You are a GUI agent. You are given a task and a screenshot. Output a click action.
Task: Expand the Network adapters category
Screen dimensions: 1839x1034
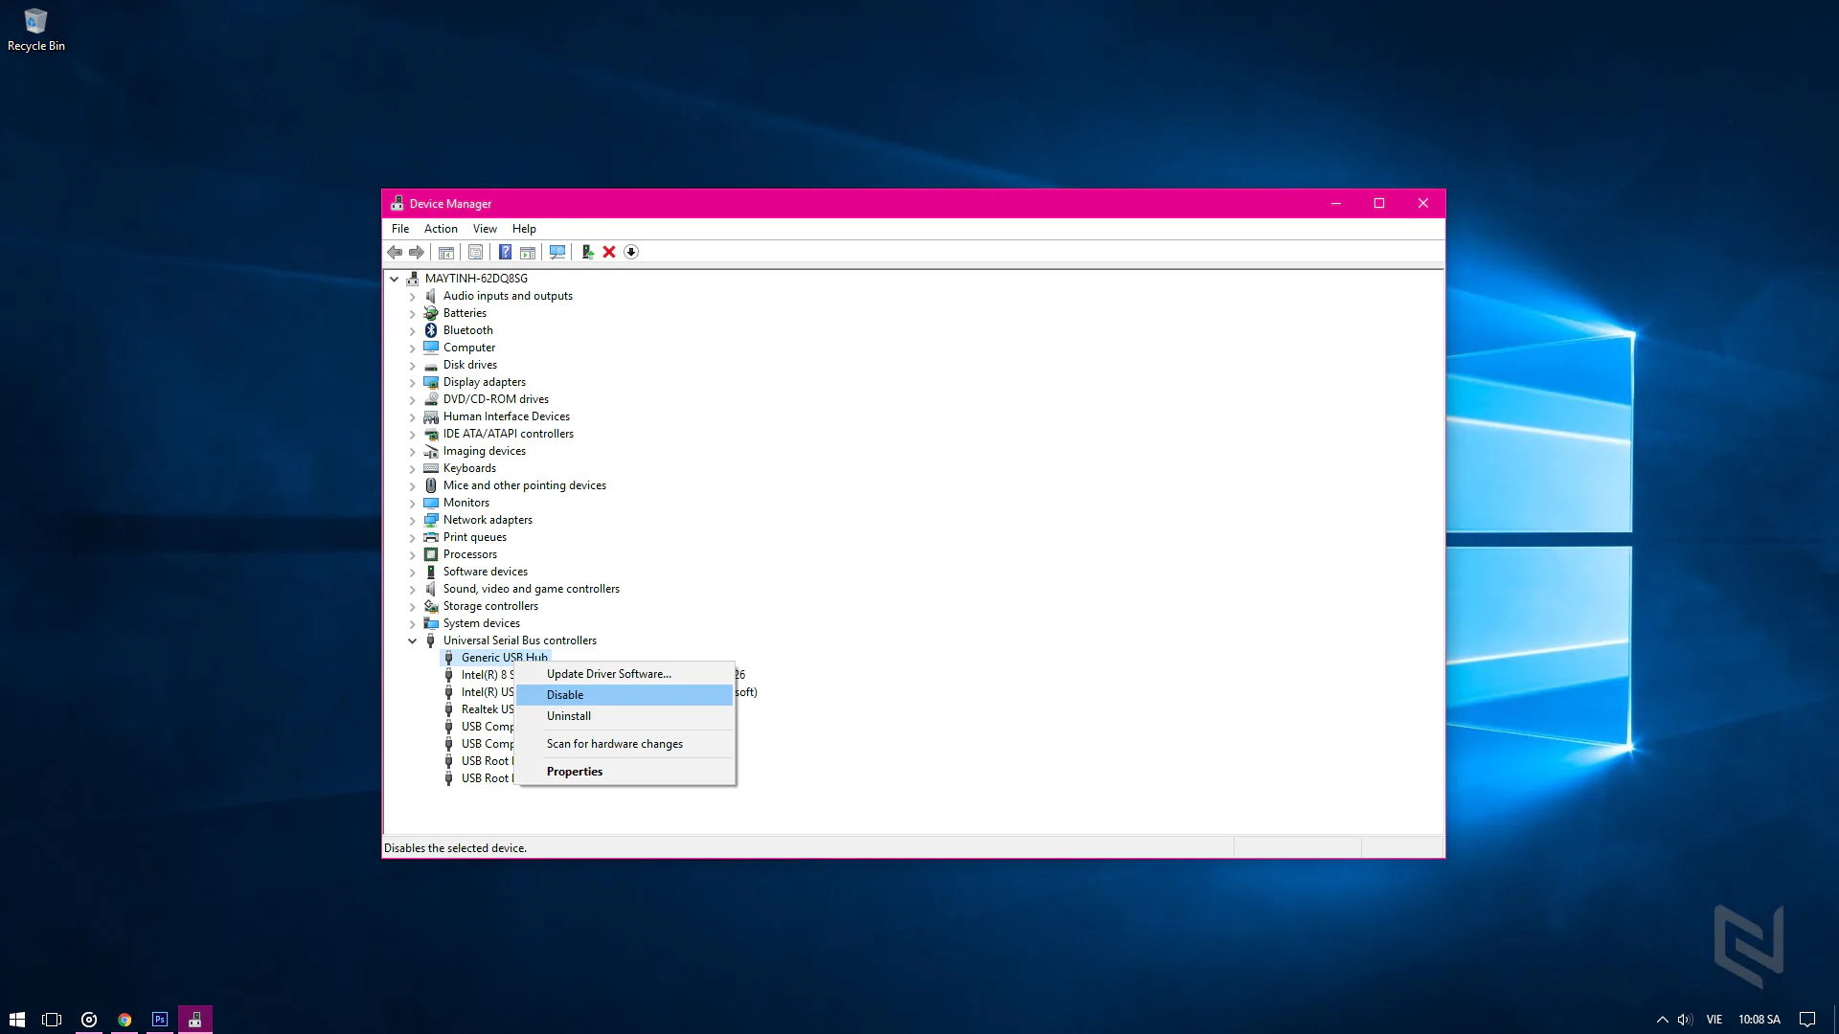pos(413,521)
